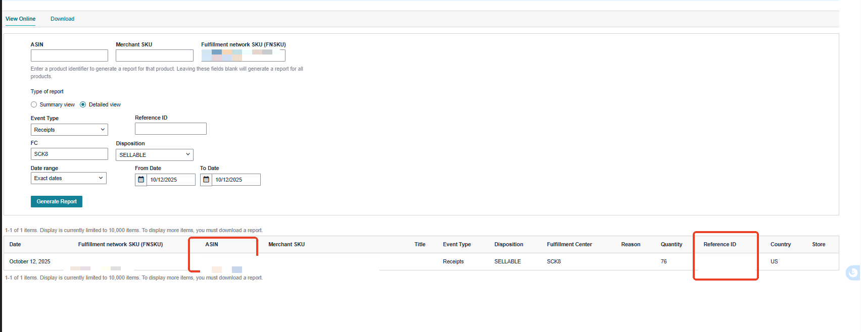Click the Reference ID filter text box

170,129
